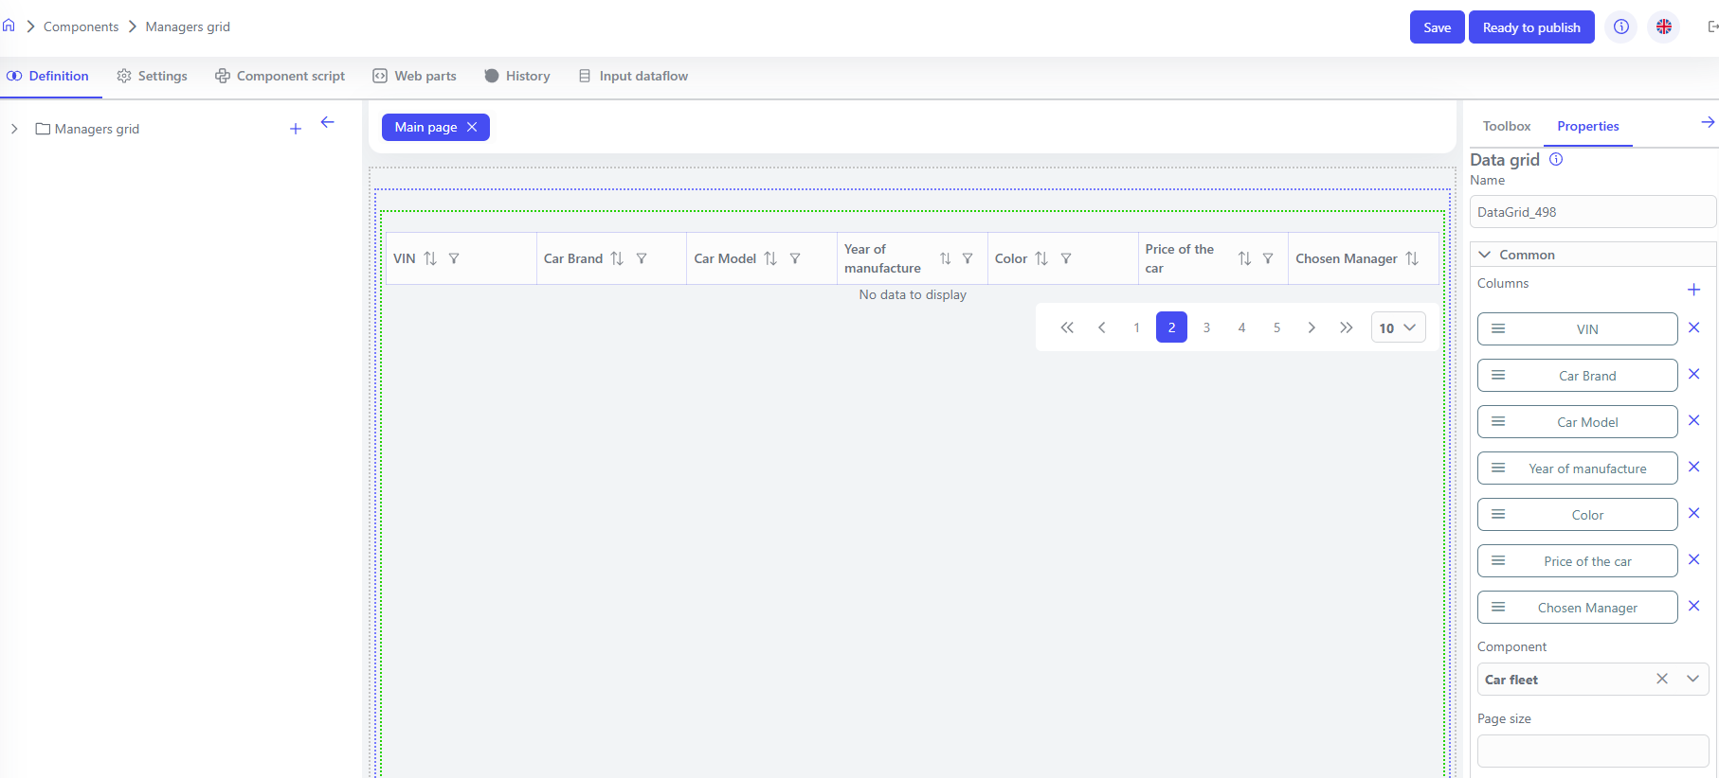Collapse the Common properties section
Viewport: 1719px width, 778px height.
[1485, 255]
